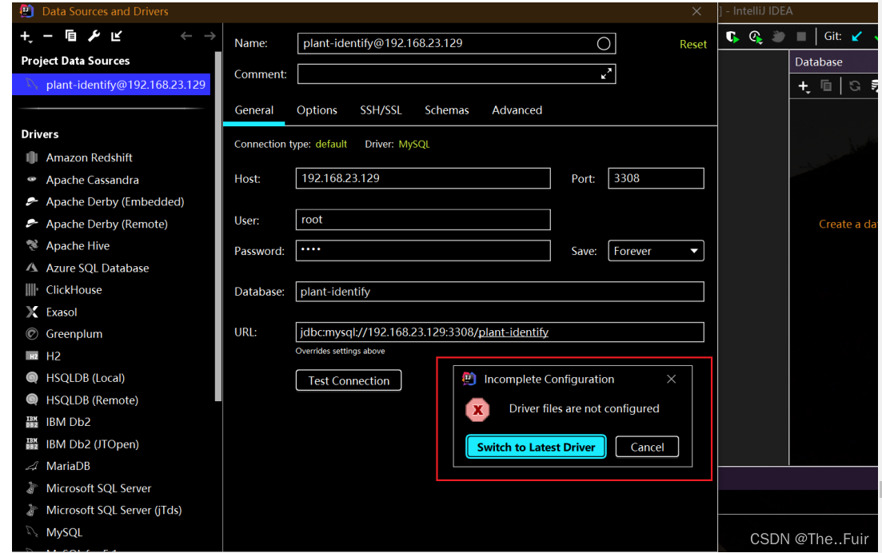Select H2 driver
Image resolution: width=882 pixels, height=553 pixels.
pos(53,356)
